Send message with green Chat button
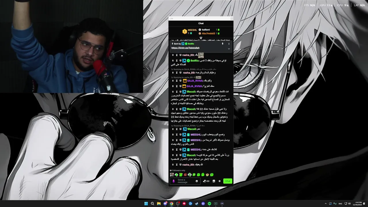 click(228, 181)
